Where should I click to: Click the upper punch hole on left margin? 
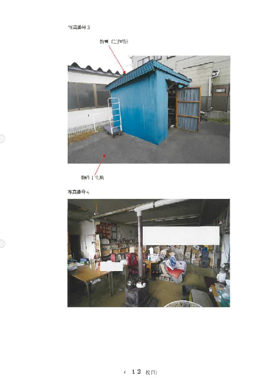click(x=2, y=139)
